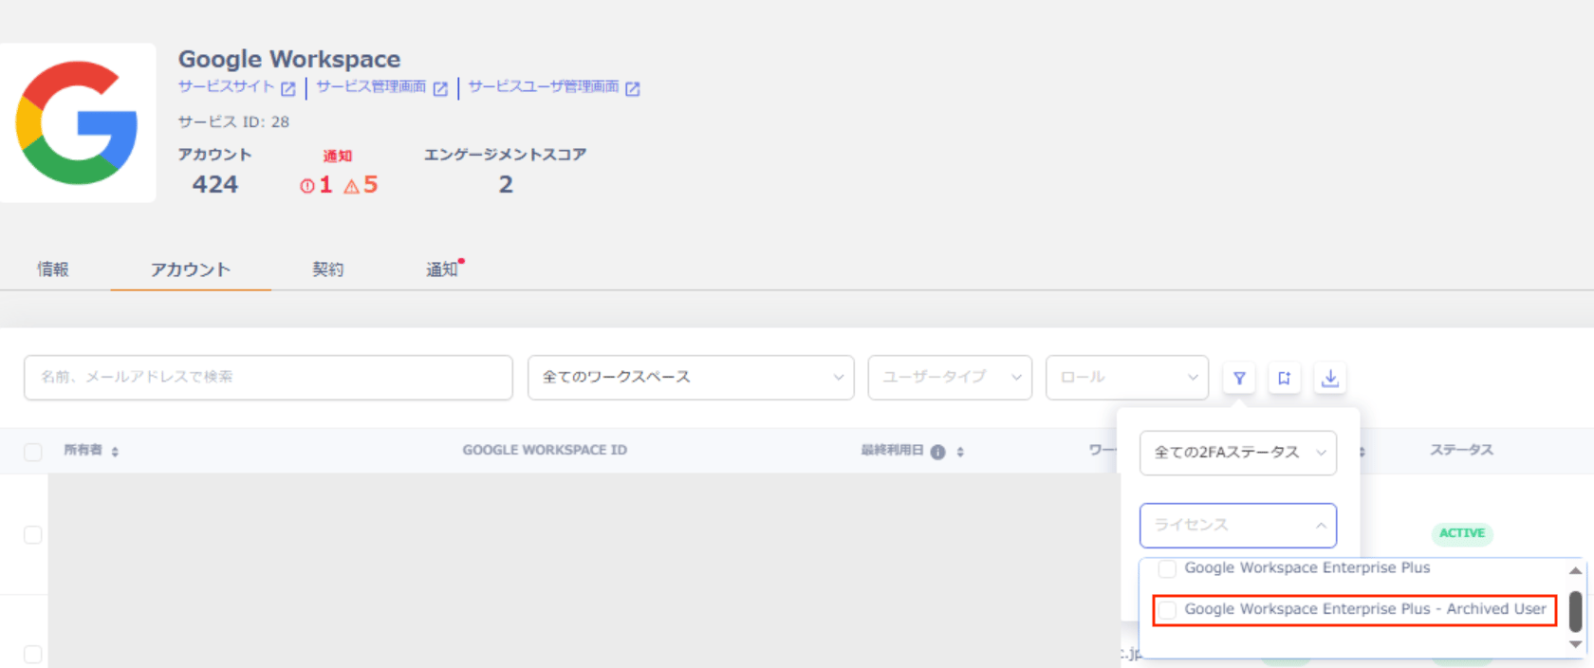Image resolution: width=1594 pixels, height=668 pixels.
Task: Click the warning triangle notification count 5
Action: coord(361,185)
